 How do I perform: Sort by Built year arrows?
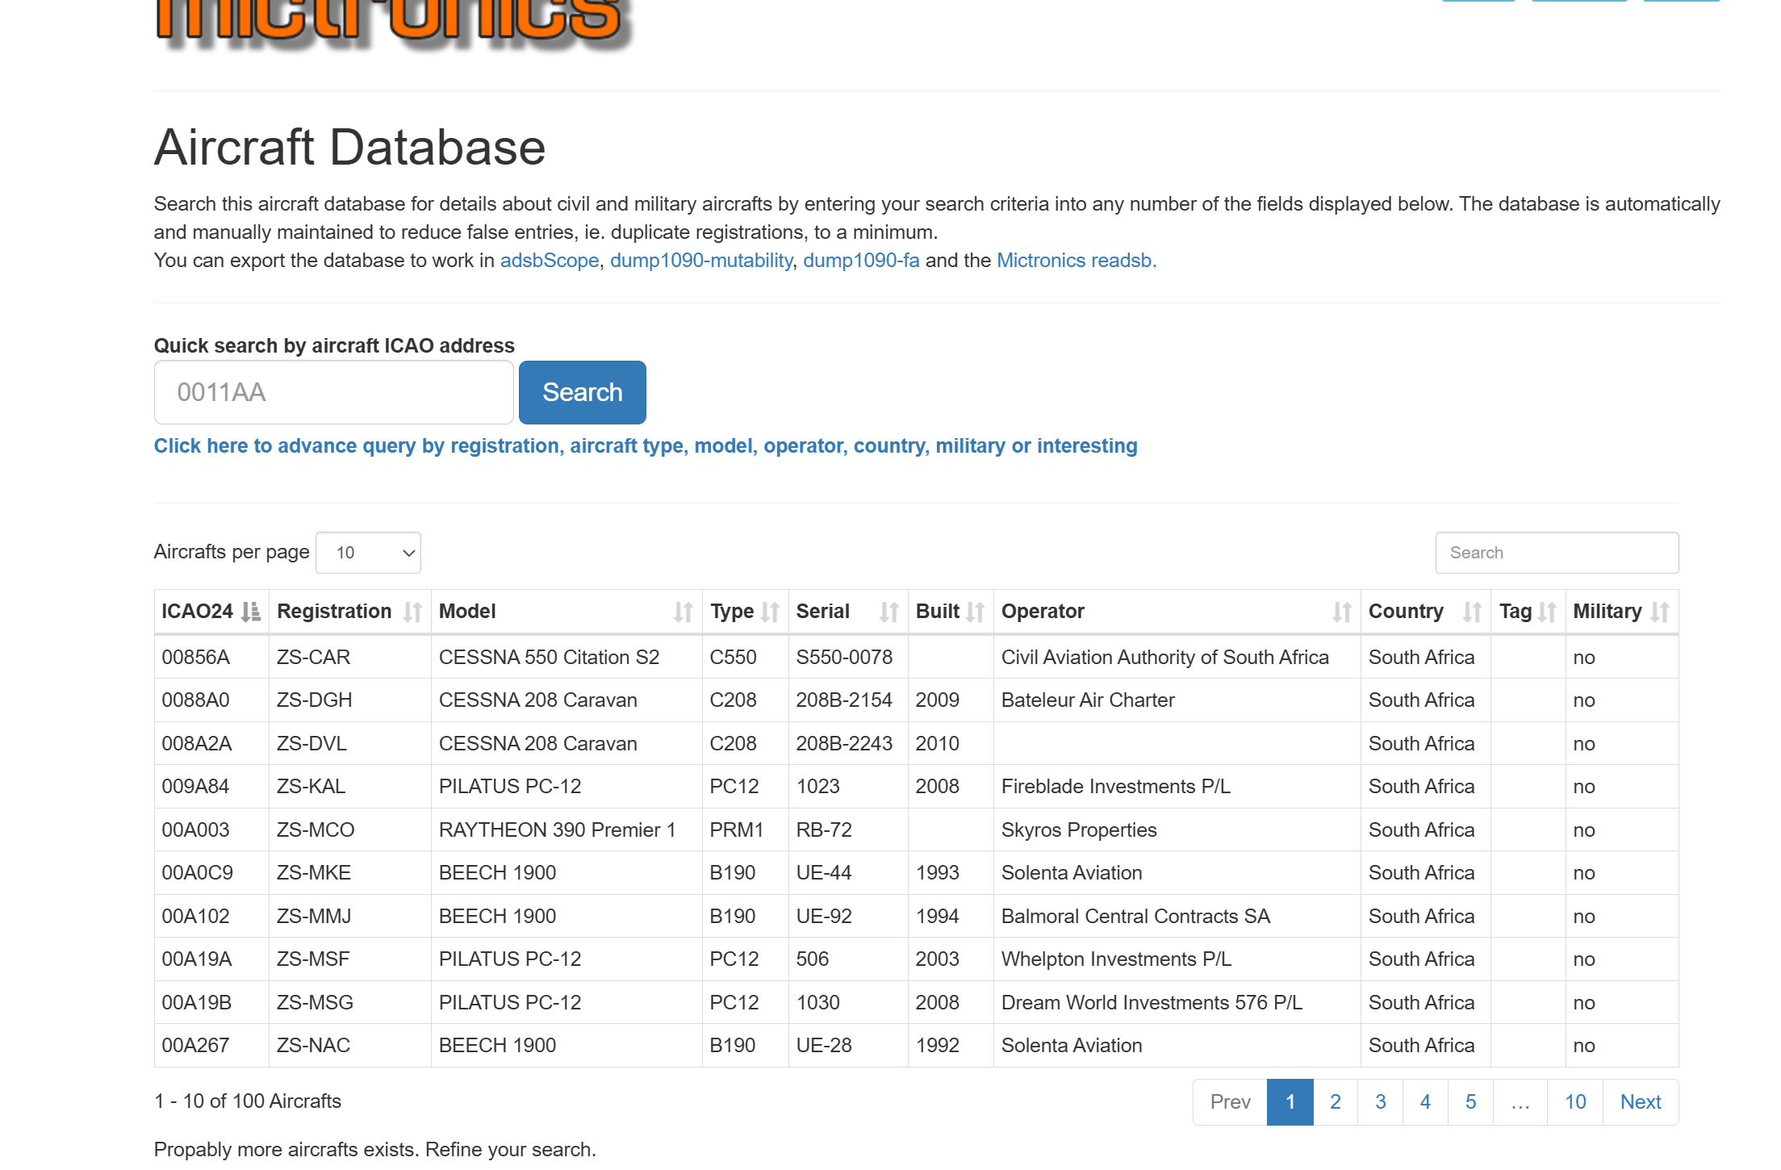click(x=975, y=612)
